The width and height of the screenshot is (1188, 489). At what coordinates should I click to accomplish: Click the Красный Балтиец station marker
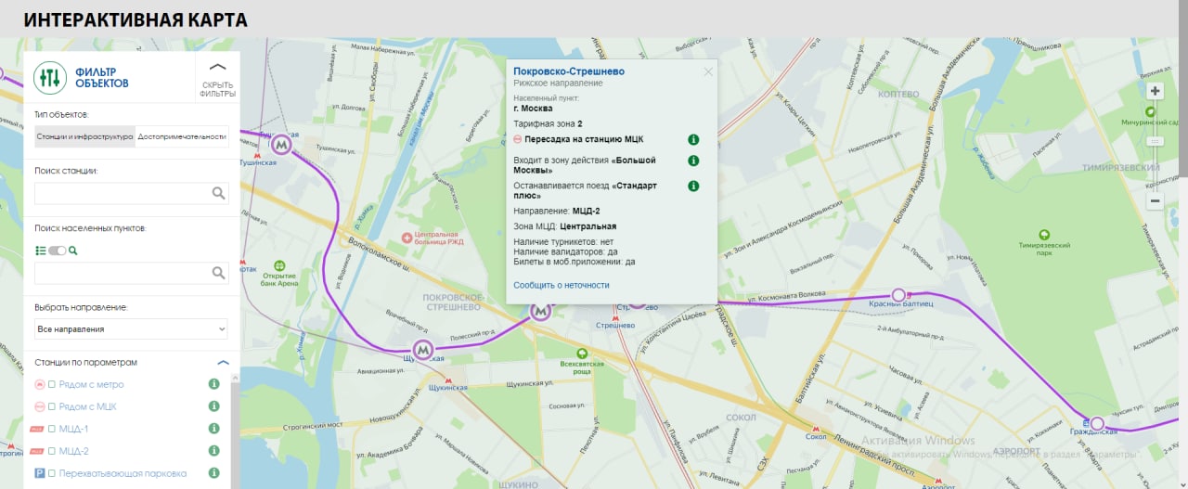point(898,295)
